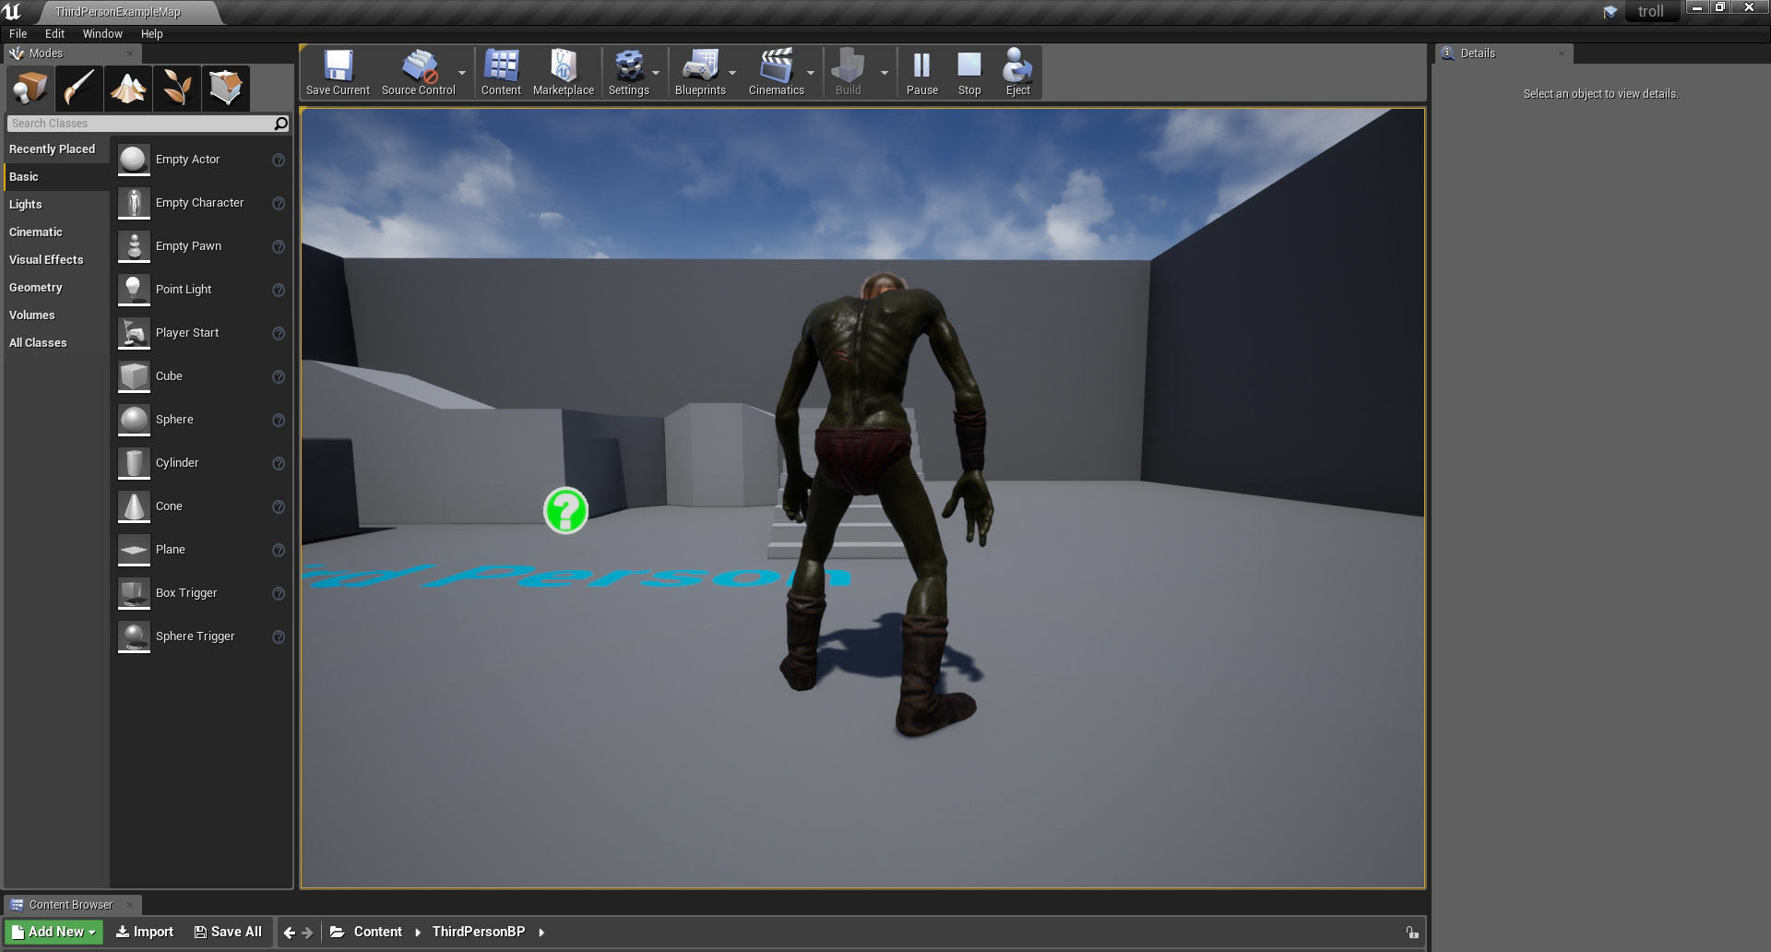Select the Recently Placed category

click(56, 149)
